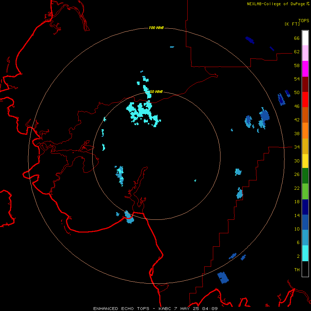Click the dark green legend color band

click(305, 176)
